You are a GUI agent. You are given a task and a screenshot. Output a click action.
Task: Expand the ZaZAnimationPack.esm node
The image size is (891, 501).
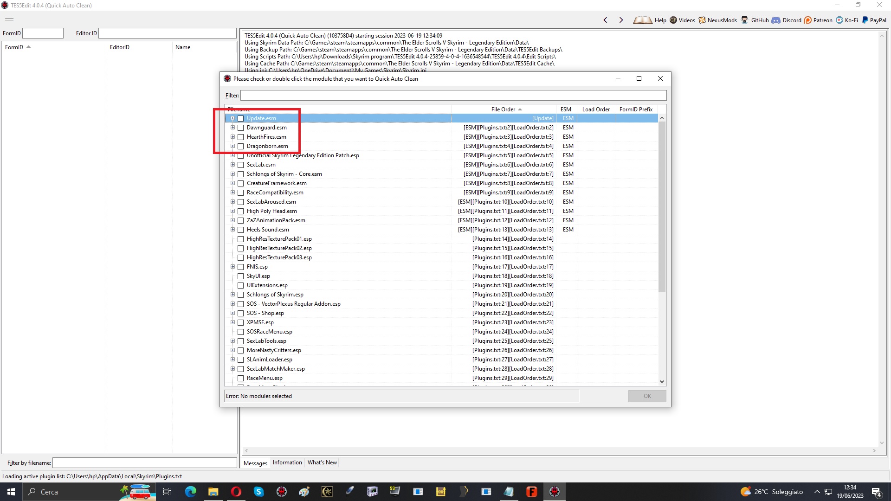coord(232,220)
